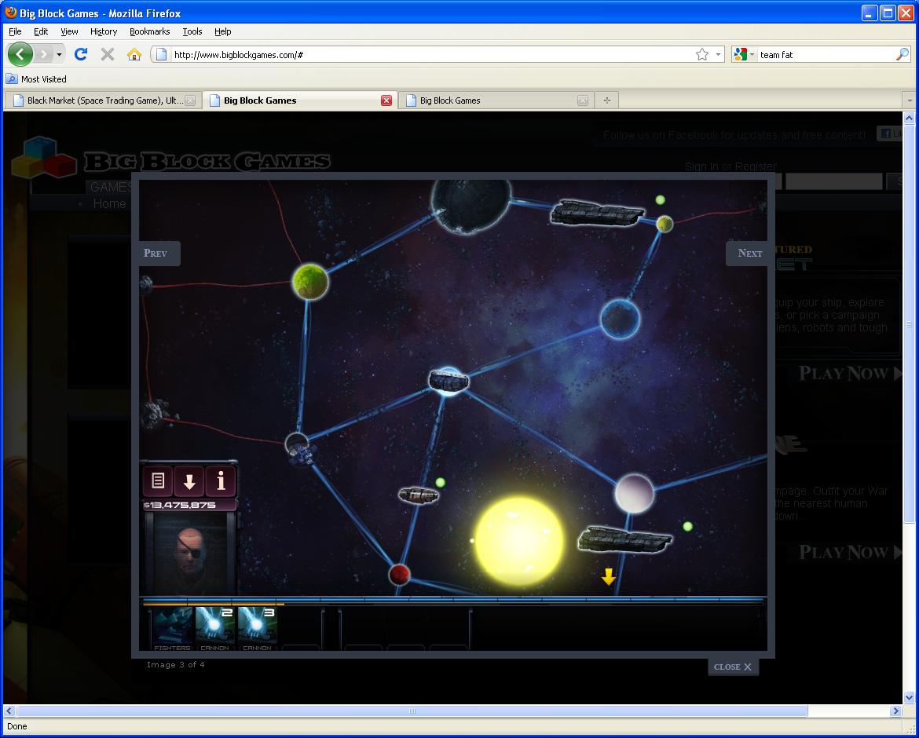Expand the URL bar history dropdown
This screenshot has width=919, height=738.
(719, 54)
